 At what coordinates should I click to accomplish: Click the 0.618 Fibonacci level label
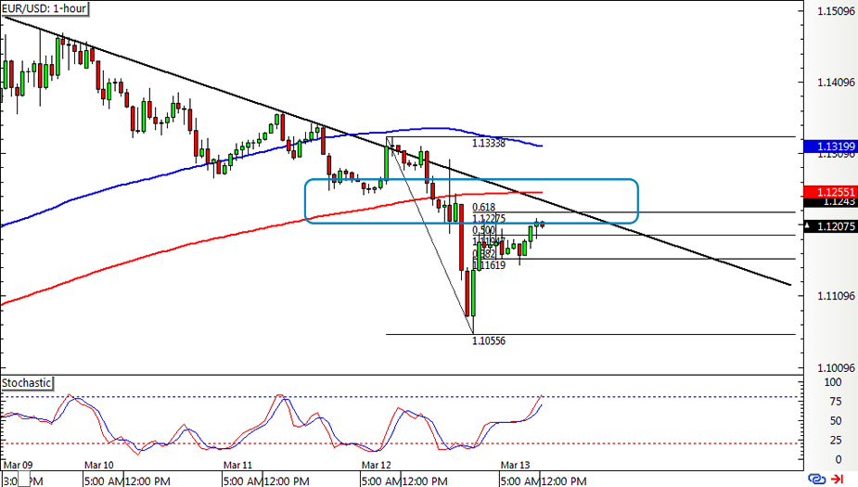pyautogui.click(x=483, y=208)
